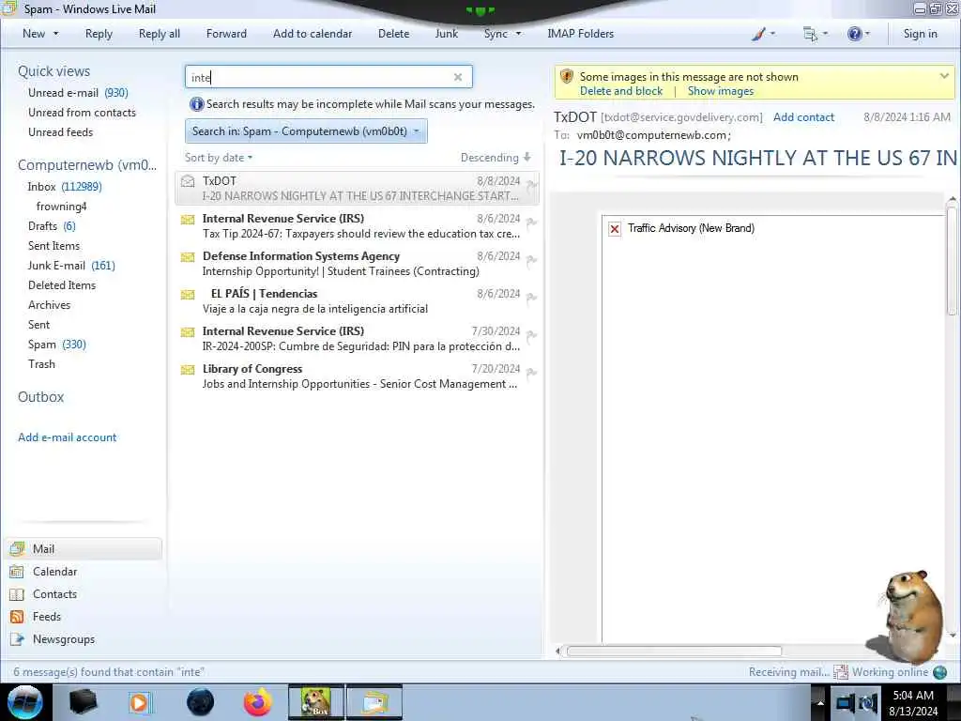Open the New dropdown arrow
This screenshot has height=721, width=961.
pyautogui.click(x=55, y=34)
